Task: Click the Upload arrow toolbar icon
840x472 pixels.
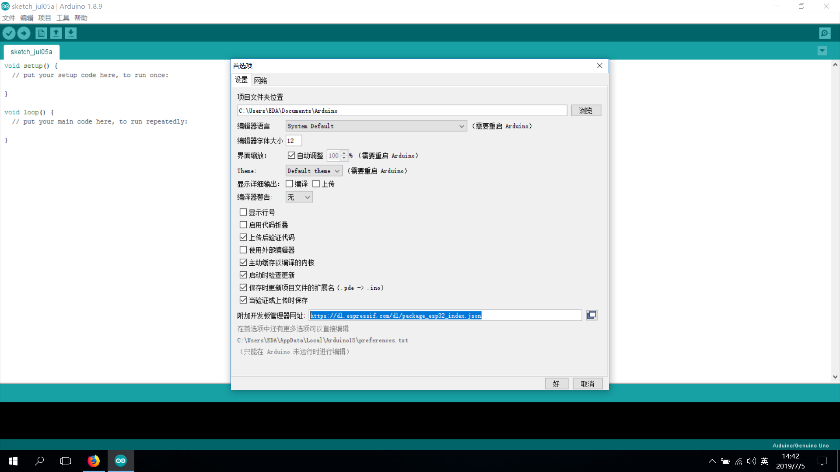Action: [x=24, y=33]
